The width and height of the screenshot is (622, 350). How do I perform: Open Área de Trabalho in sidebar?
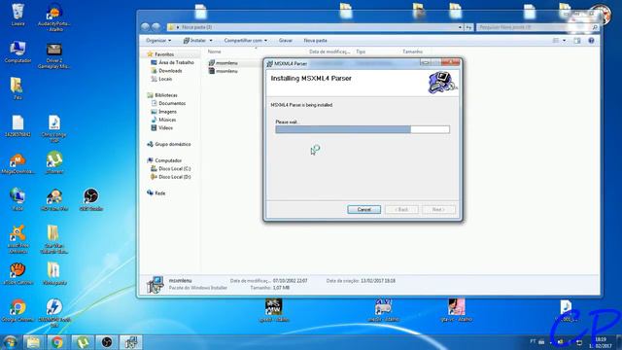tap(176, 62)
